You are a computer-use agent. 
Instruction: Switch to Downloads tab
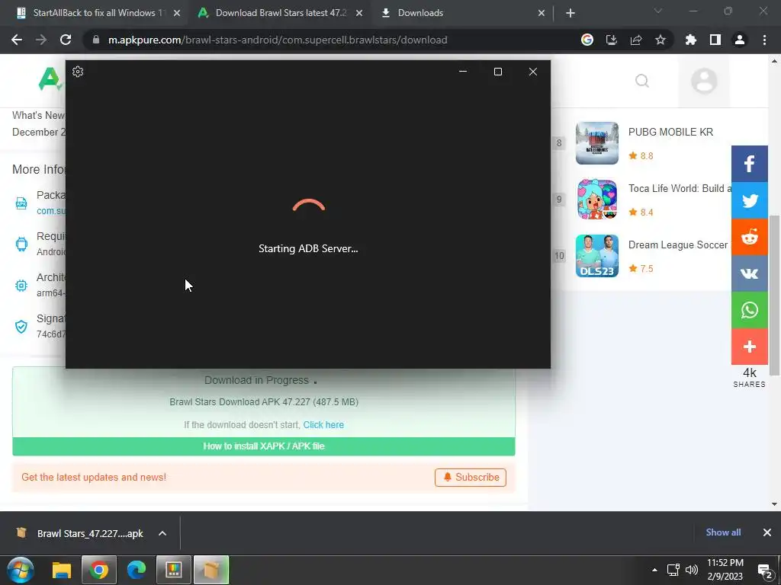pos(461,13)
